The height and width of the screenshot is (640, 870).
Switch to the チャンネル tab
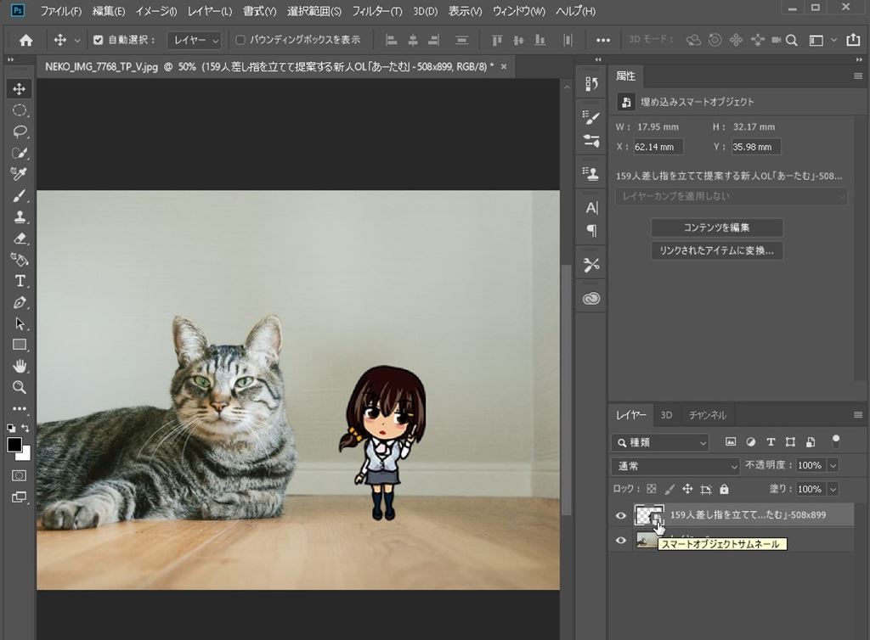(x=707, y=415)
